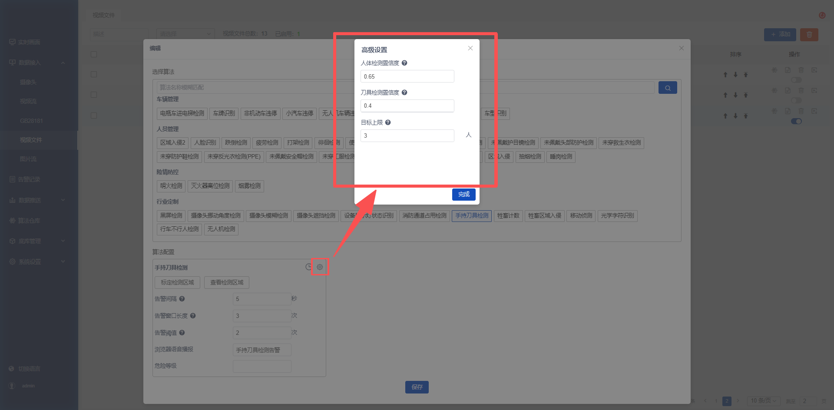
Task: Toggle the switch in the first table row
Action: 796,80
